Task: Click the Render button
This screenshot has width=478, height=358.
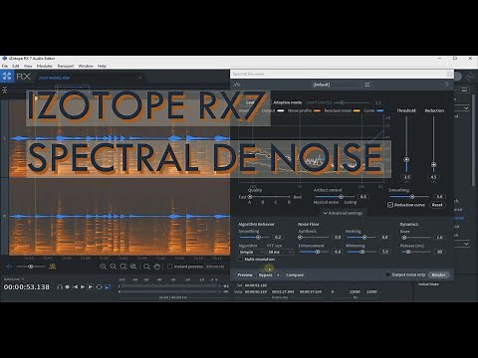Action: [x=438, y=274]
